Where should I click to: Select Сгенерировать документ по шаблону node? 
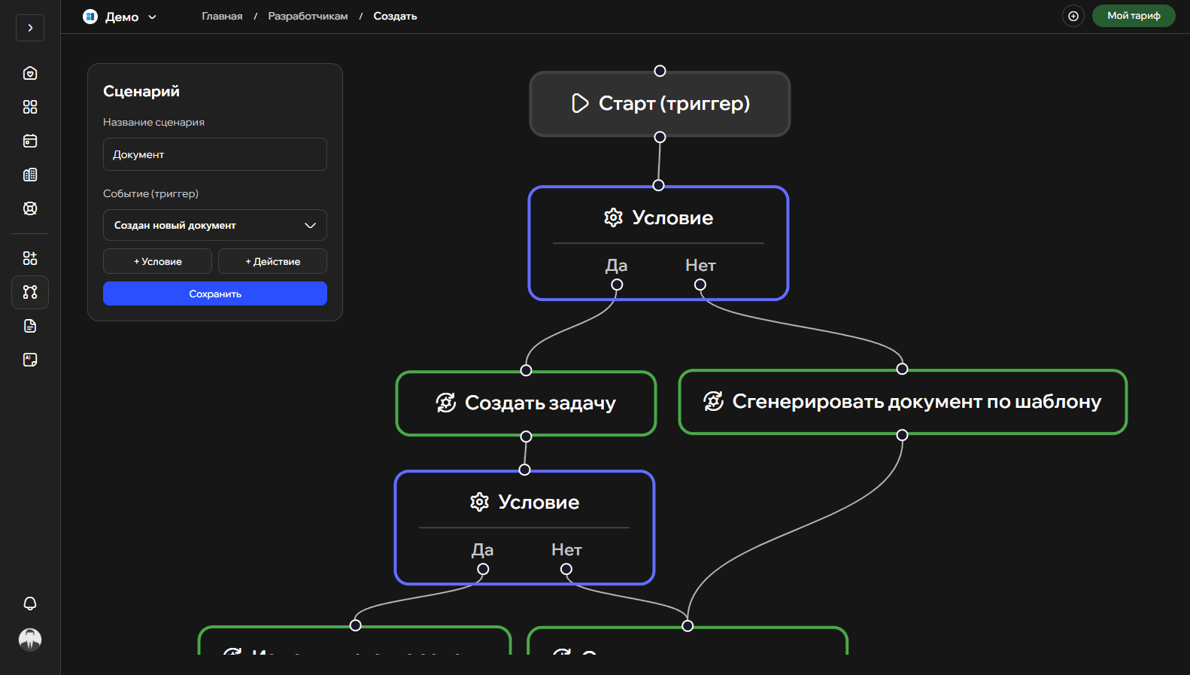(903, 402)
